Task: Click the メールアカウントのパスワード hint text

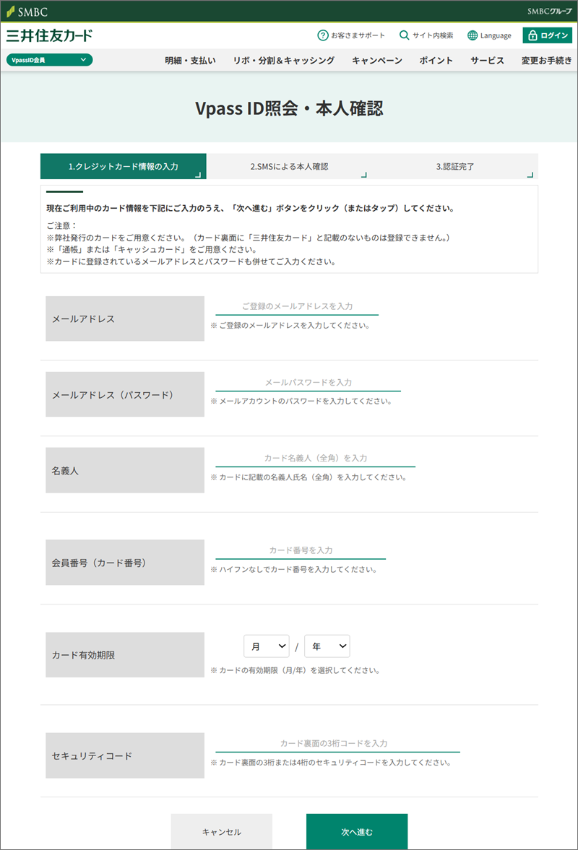Action: (x=301, y=402)
